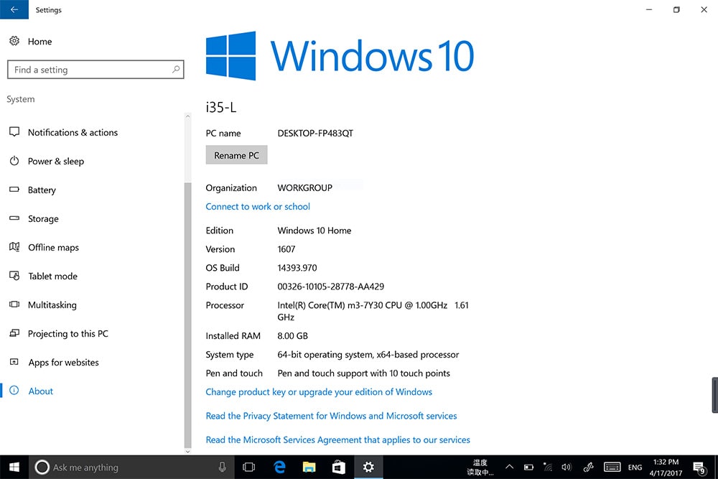Click the Notifications & actions icon

[14, 132]
